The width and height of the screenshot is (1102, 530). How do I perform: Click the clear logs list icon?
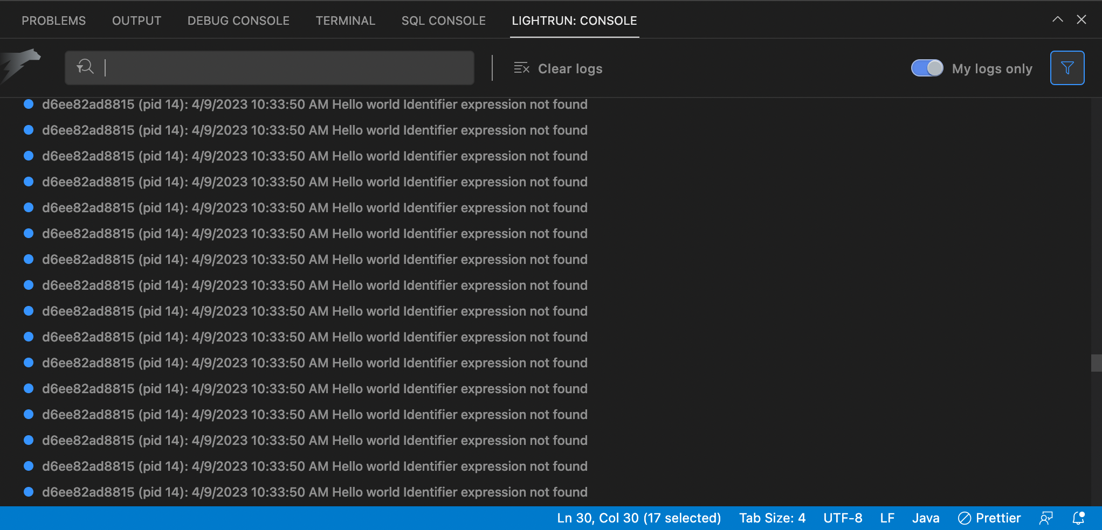tap(521, 68)
